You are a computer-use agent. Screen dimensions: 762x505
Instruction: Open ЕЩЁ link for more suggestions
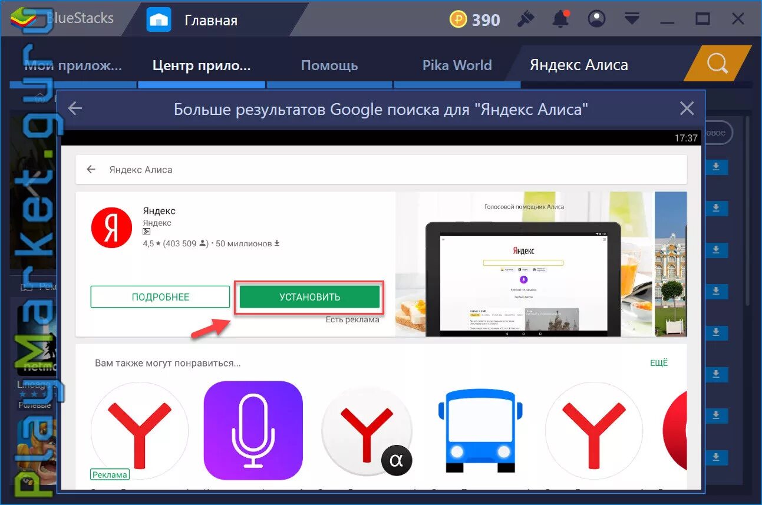[x=658, y=362]
